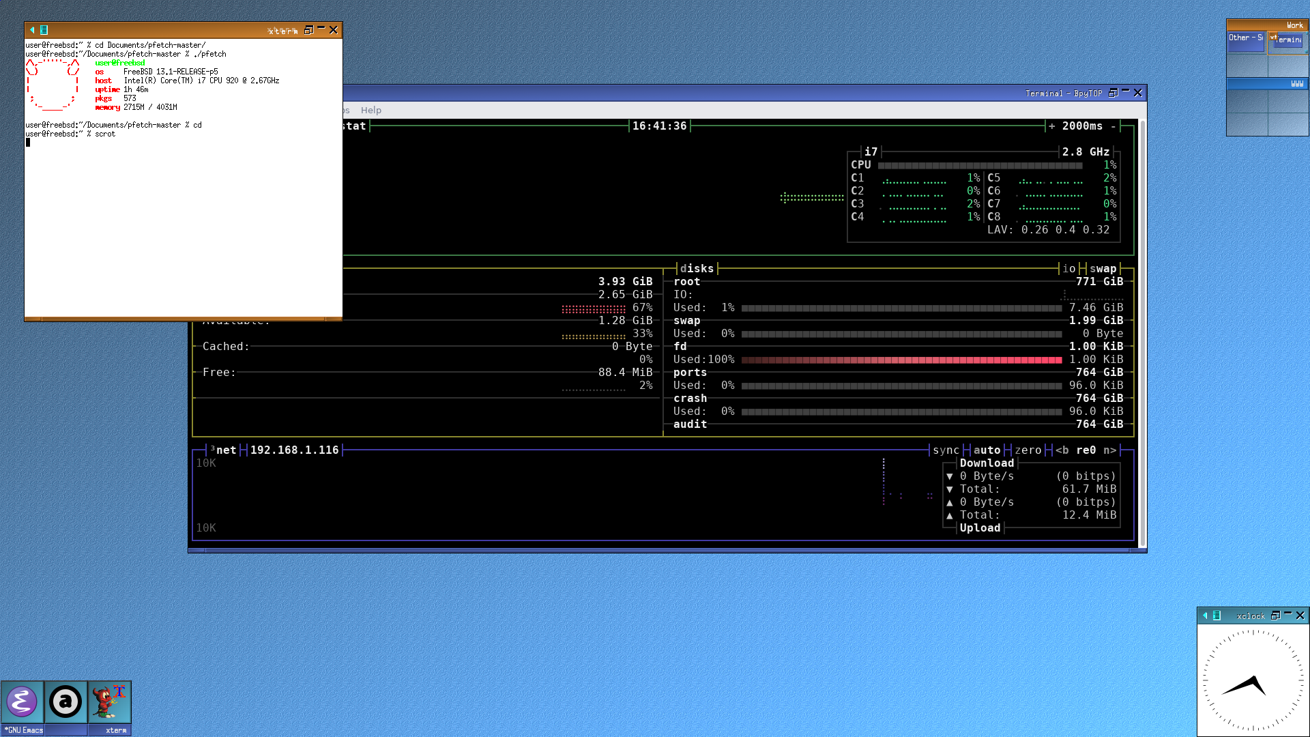Click the 'memory 2715M / 4031M' line in xterm
The width and height of the screenshot is (1310, 737).
click(136, 107)
